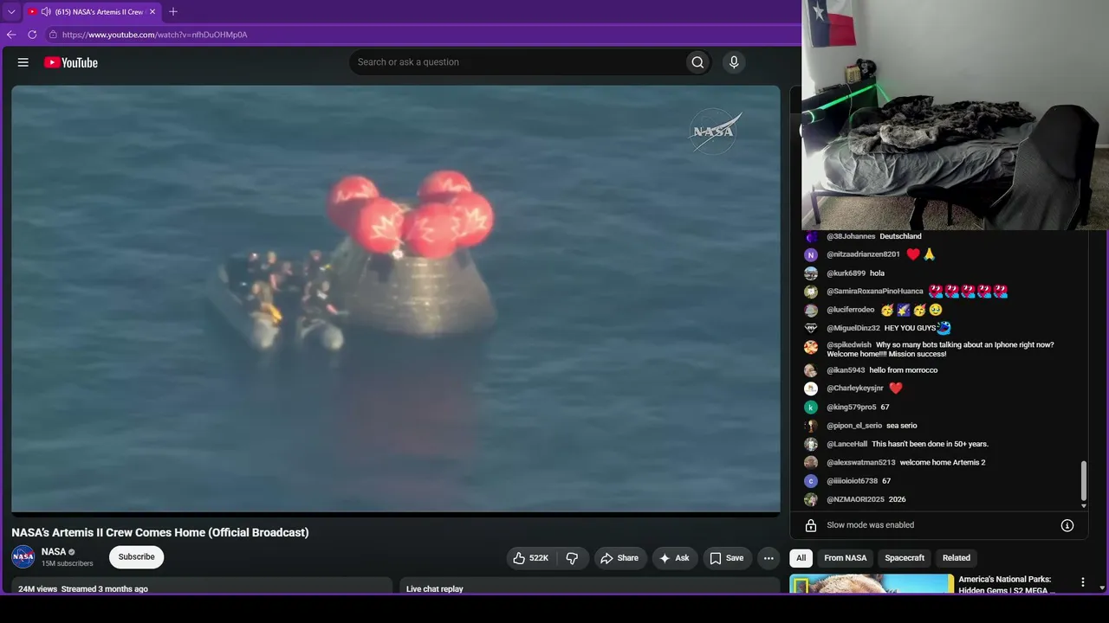Close the NASA's Artemis II Crew tab
Viewport: 1109px width, 623px height.
(152, 12)
